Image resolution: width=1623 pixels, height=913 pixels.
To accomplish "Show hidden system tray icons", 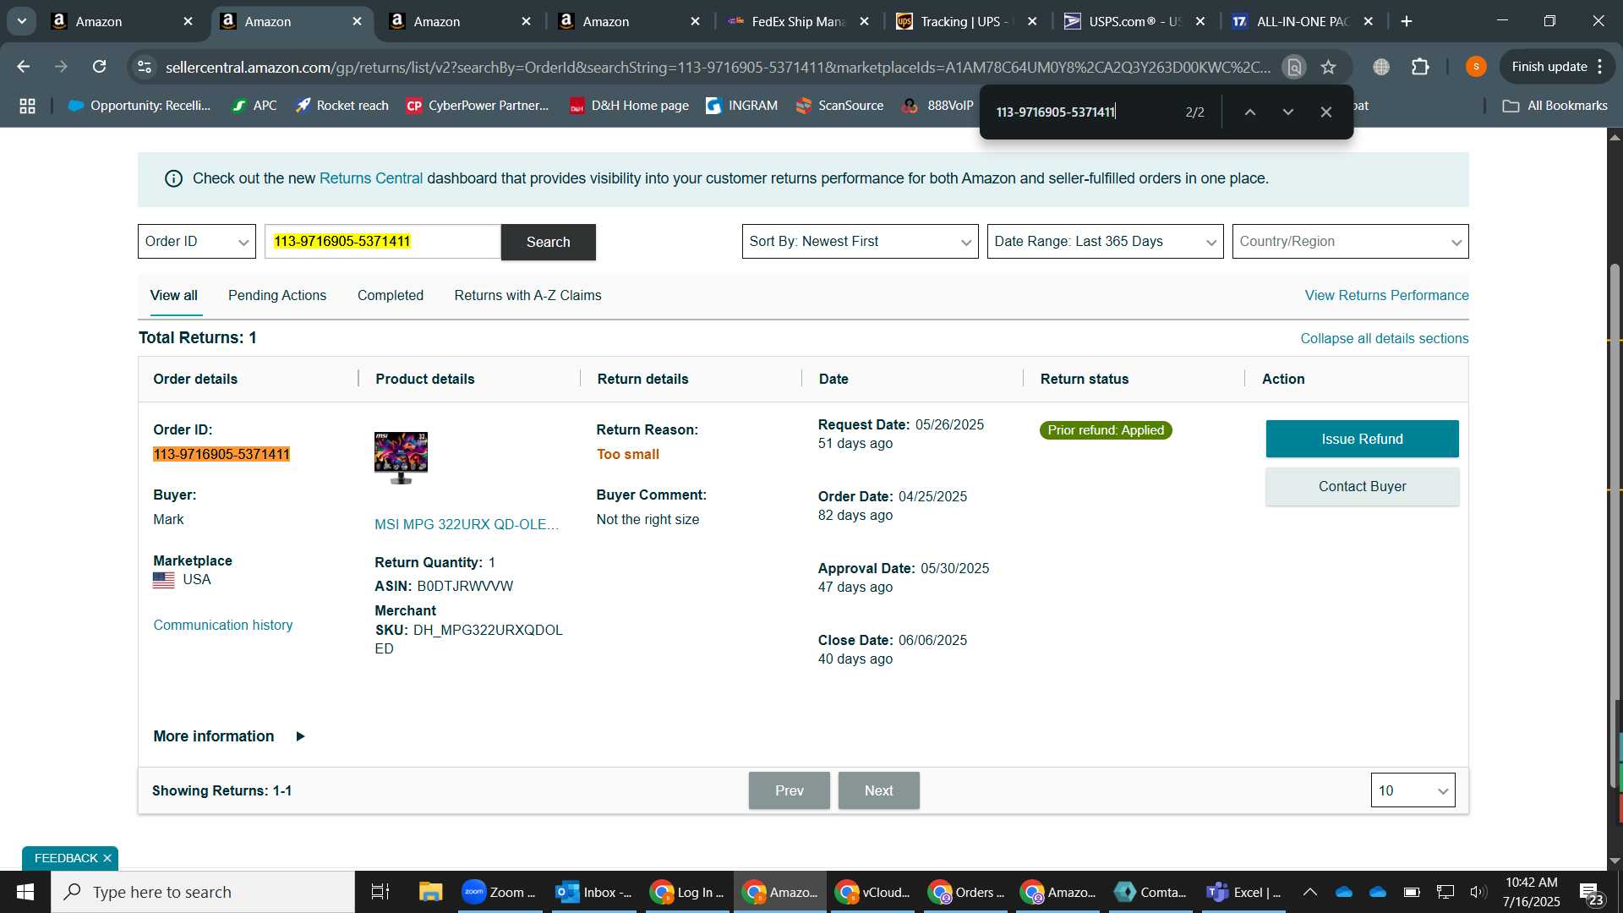I will [x=1309, y=892].
